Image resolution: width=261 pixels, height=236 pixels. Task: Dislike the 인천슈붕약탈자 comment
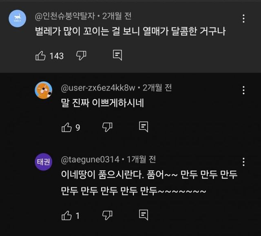click(81, 56)
